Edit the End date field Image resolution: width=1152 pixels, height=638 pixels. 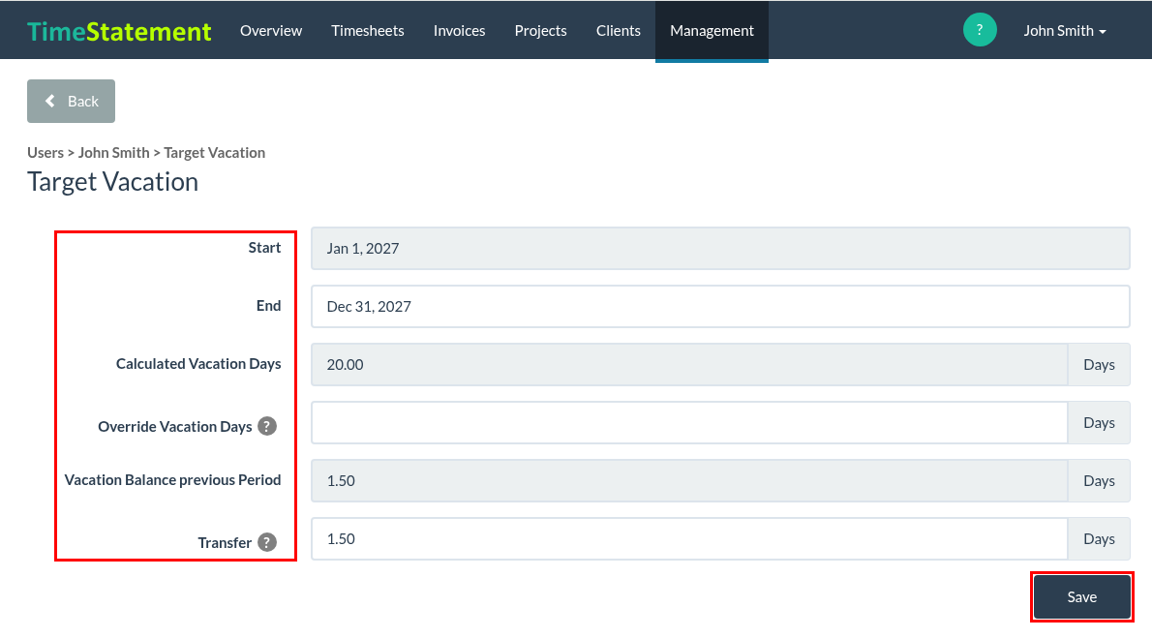click(720, 307)
